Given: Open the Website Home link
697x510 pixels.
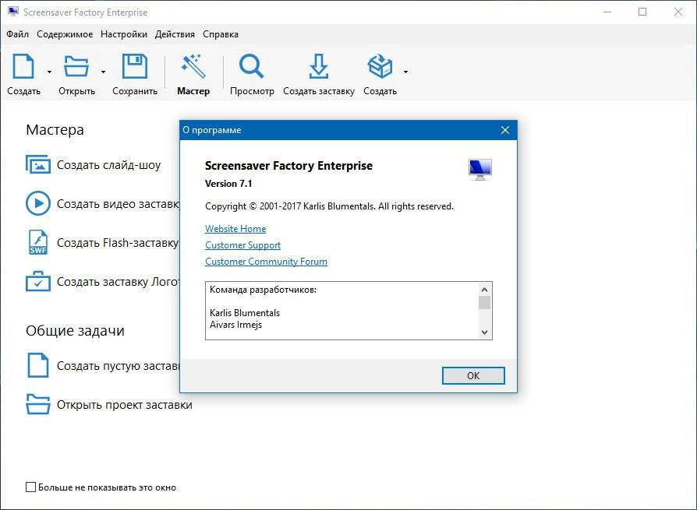Looking at the screenshot, I should pyautogui.click(x=235, y=229).
